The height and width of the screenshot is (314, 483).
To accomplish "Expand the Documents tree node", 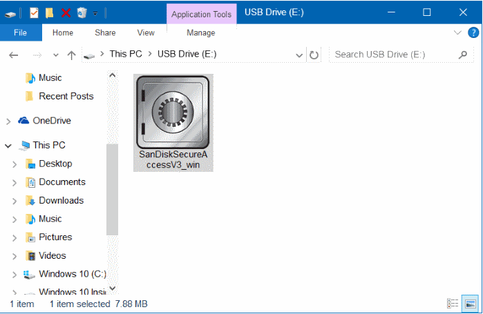I will coord(15,183).
